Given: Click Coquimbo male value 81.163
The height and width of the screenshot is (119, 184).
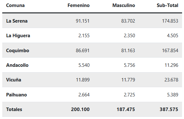Looking at the screenshot, I should 128,51.
